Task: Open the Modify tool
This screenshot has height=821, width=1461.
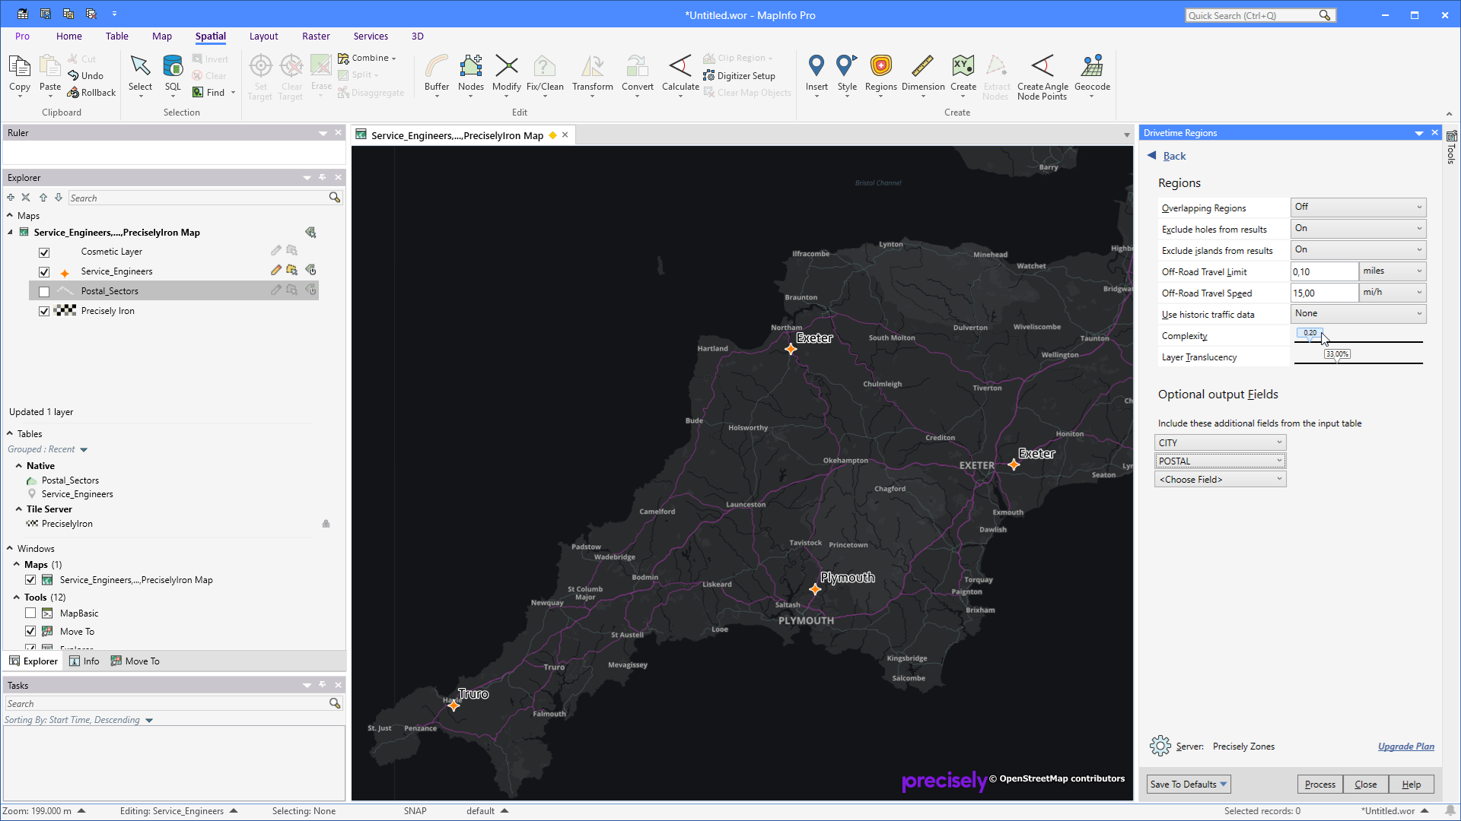Action: [507, 74]
